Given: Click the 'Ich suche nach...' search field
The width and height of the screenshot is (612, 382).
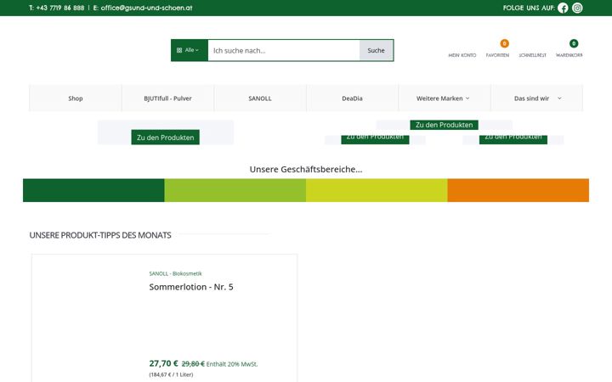Looking at the screenshot, I should [x=284, y=50].
